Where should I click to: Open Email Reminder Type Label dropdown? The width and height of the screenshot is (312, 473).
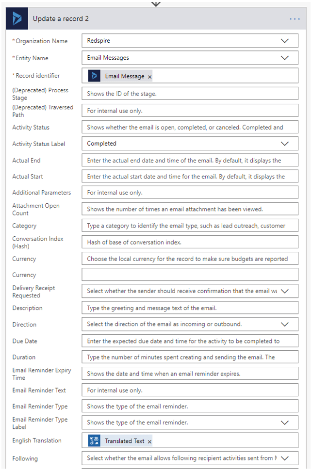click(x=284, y=423)
